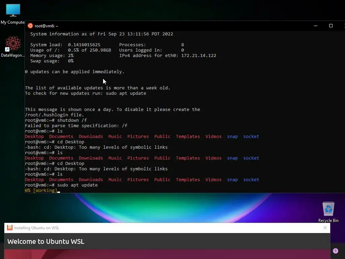Image resolution: width=345 pixels, height=259 pixels.
Task: Click the 'Installing Ubuntu on WSL' title text
Action: pos(36,228)
